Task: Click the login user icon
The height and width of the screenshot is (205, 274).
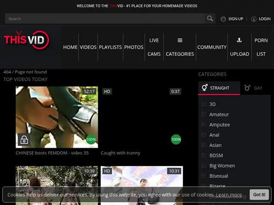Action: (x=254, y=19)
